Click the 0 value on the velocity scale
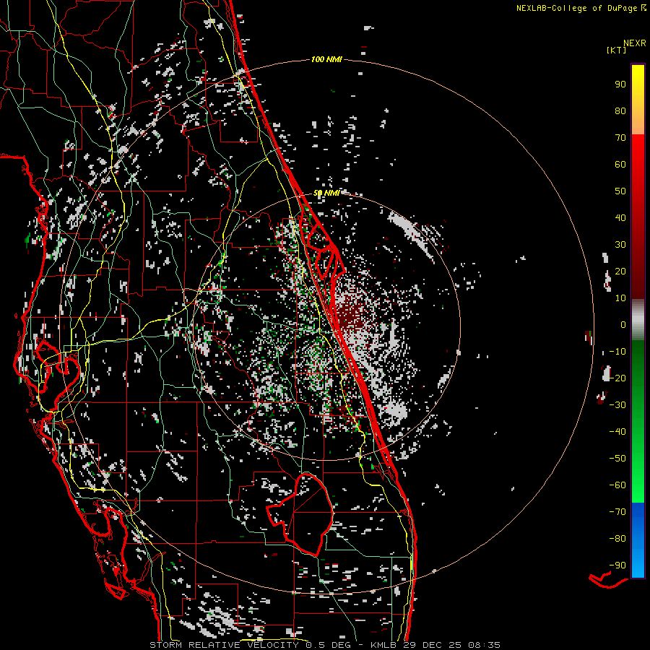 coord(623,324)
